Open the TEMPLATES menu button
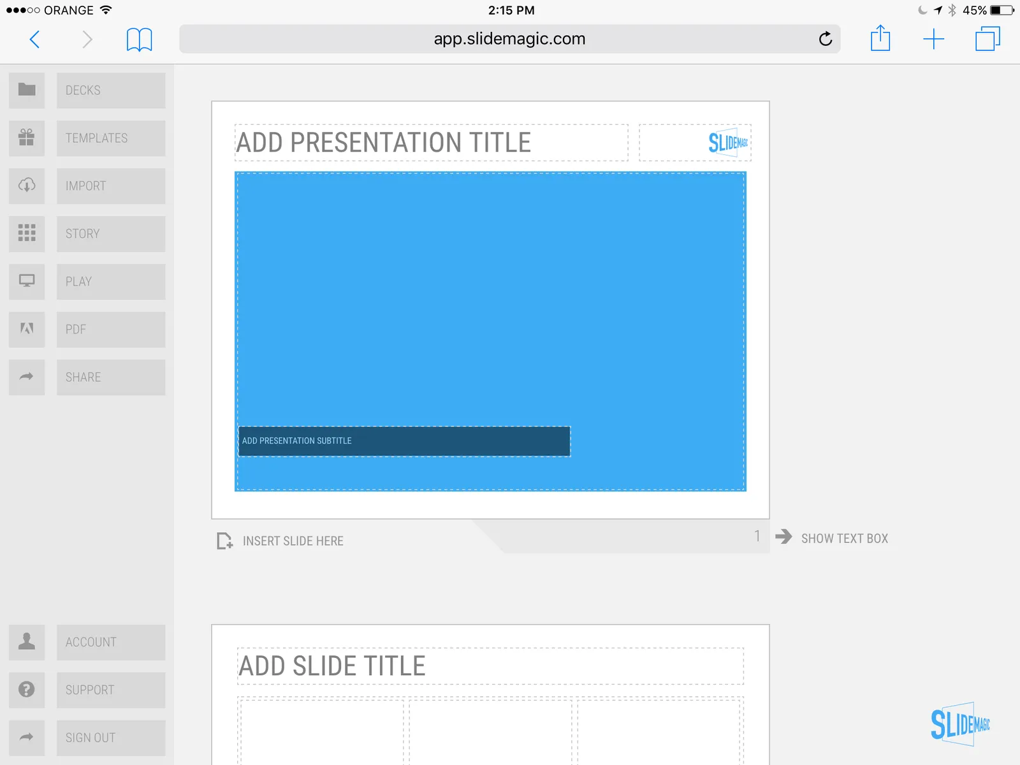The image size is (1020, 765). tap(111, 138)
